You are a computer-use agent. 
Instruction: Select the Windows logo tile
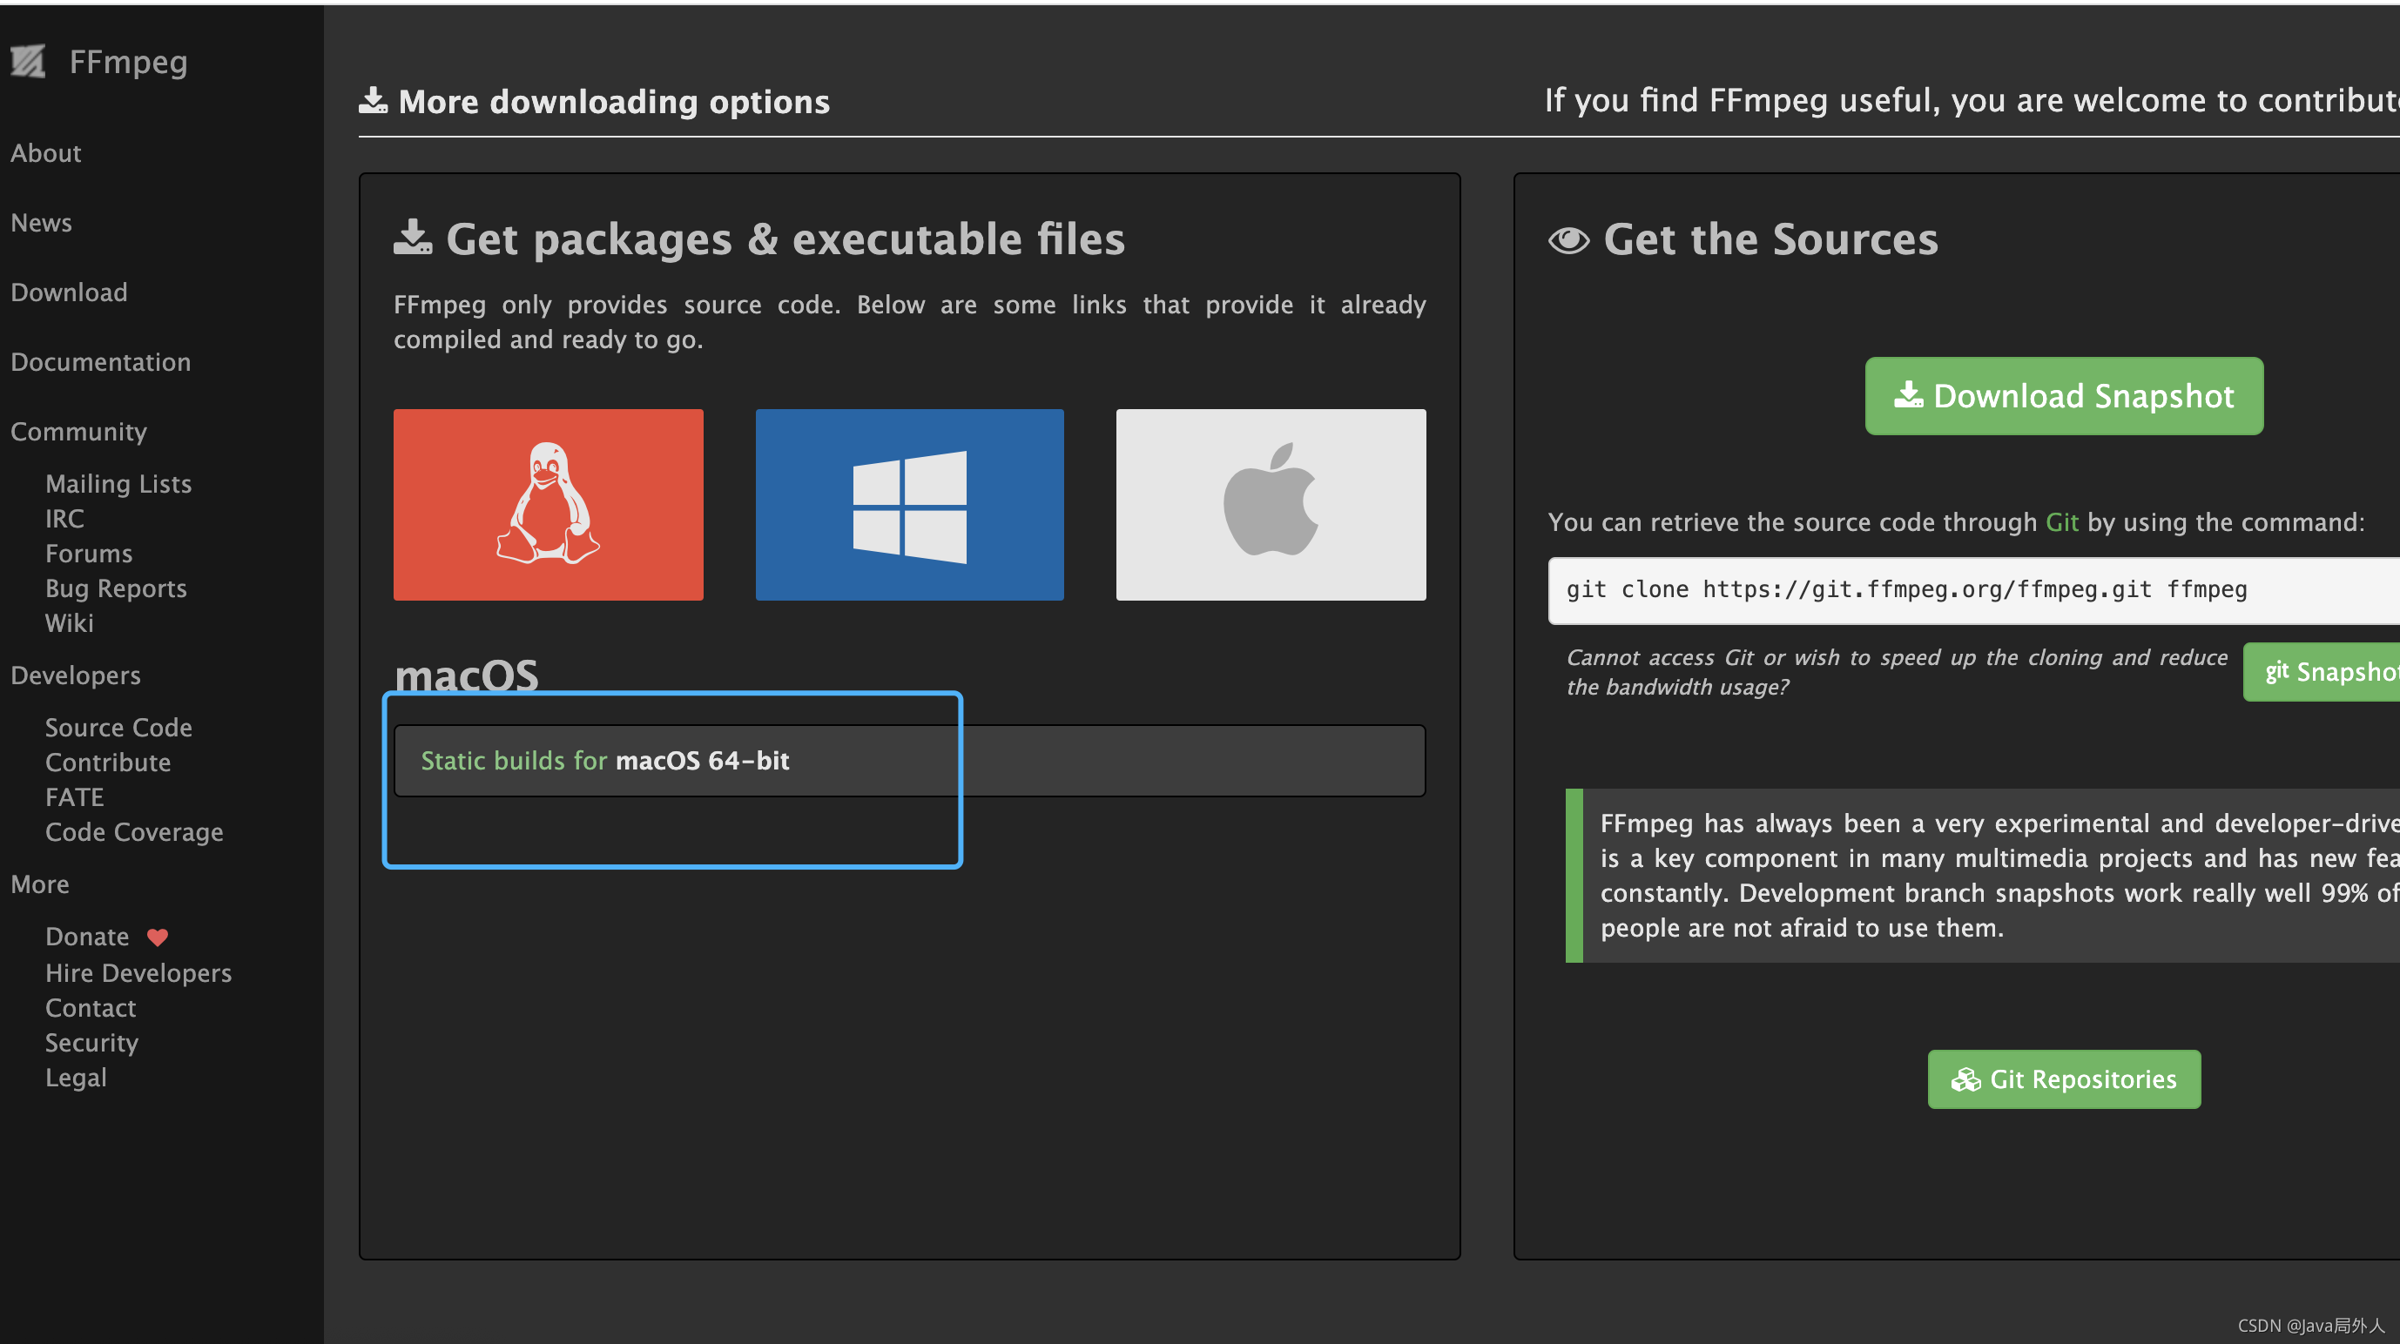click(909, 504)
